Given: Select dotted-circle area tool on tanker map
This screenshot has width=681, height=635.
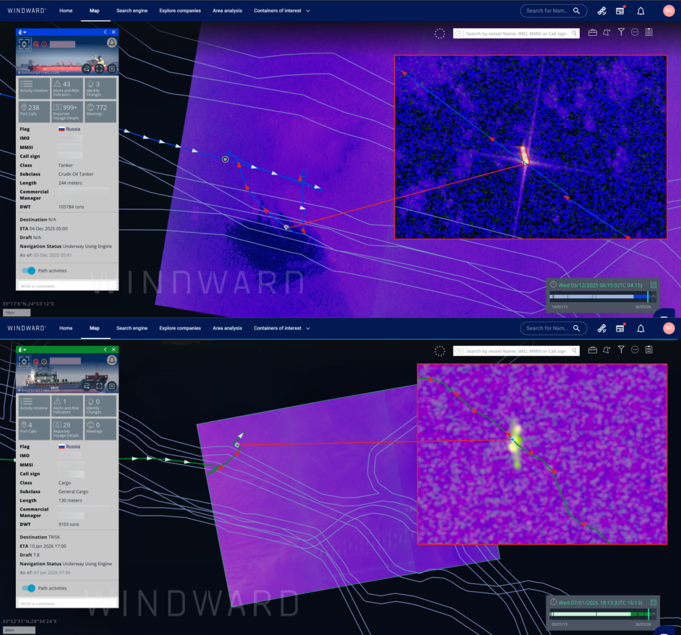Looking at the screenshot, I should click(440, 33).
